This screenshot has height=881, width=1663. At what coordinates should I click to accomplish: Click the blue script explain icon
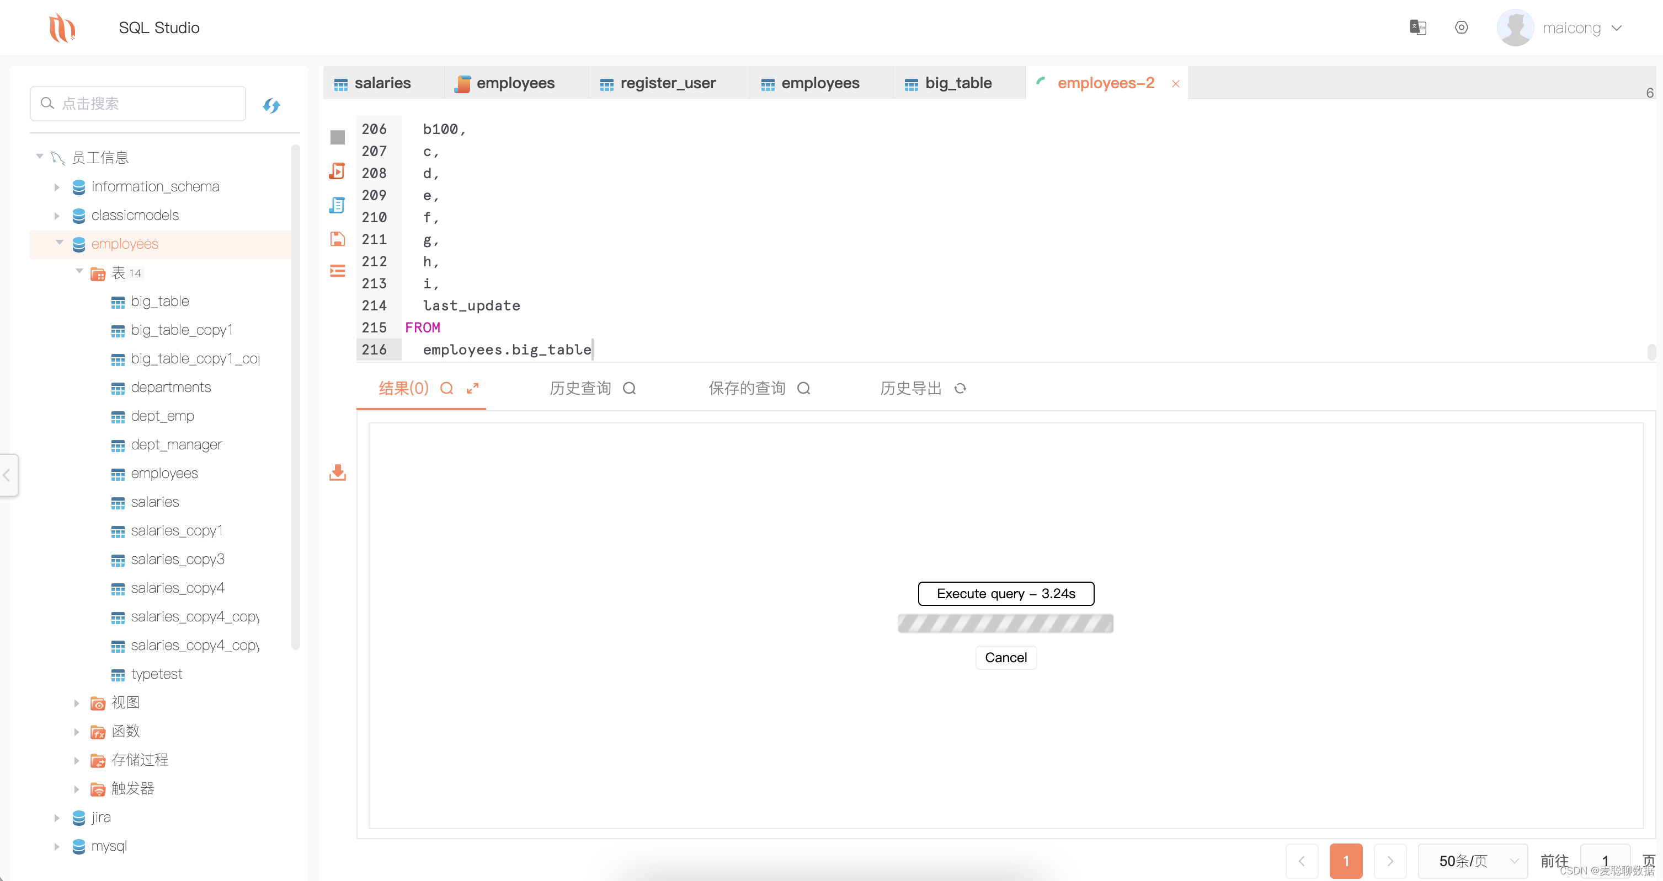(x=337, y=205)
